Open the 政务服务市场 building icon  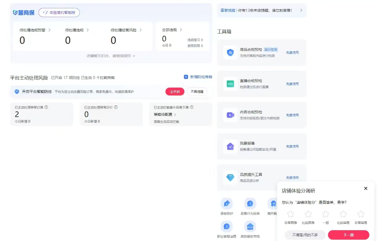[x=250, y=226]
